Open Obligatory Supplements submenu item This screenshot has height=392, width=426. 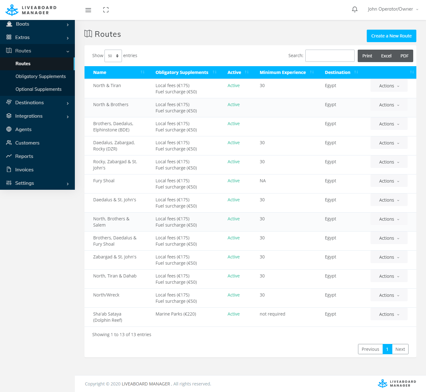[x=41, y=76]
